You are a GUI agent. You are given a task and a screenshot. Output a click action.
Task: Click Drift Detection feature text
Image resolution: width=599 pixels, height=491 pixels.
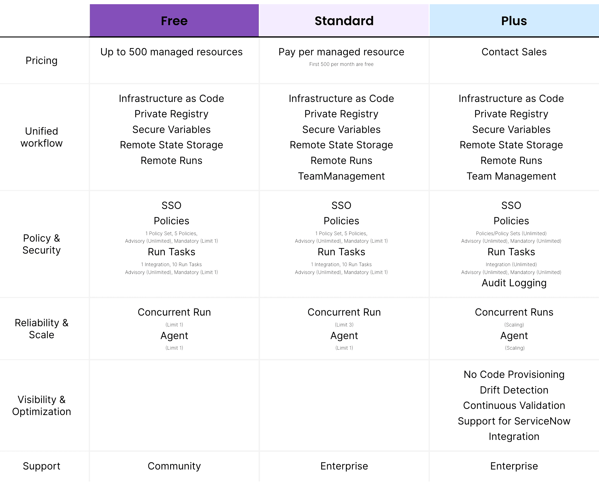pos(514,390)
